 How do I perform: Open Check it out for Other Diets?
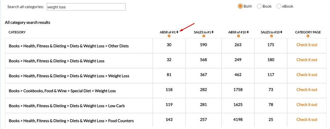(x=307, y=45)
